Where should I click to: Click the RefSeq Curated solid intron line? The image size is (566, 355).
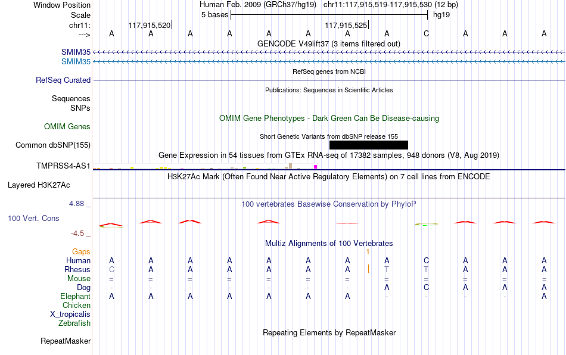(x=329, y=80)
